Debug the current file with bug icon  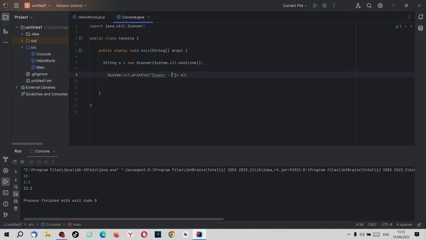tap(324, 5)
